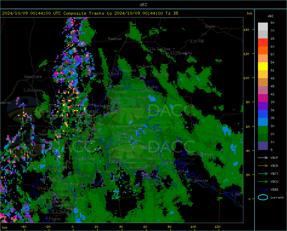Select the light grey 70-80 dBZ swatch
The image size is (287, 231).
tap(263, 27)
